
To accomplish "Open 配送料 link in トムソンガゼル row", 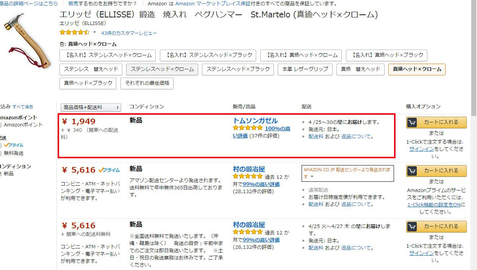I will (x=316, y=136).
